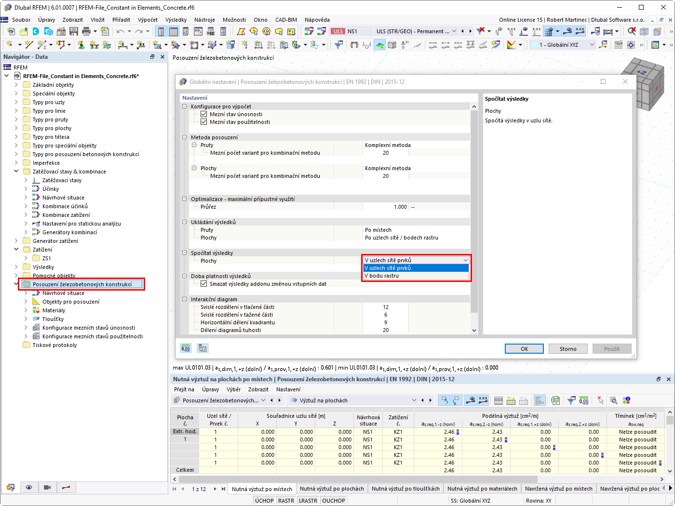The width and height of the screenshot is (675, 506).
Task: Toggle the colored results surface icon
Action: click(379, 45)
